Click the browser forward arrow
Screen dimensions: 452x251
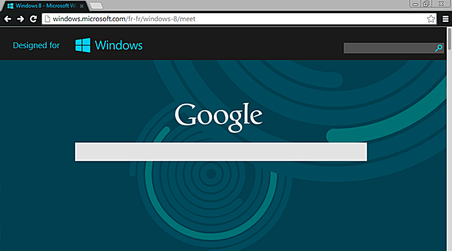20,19
